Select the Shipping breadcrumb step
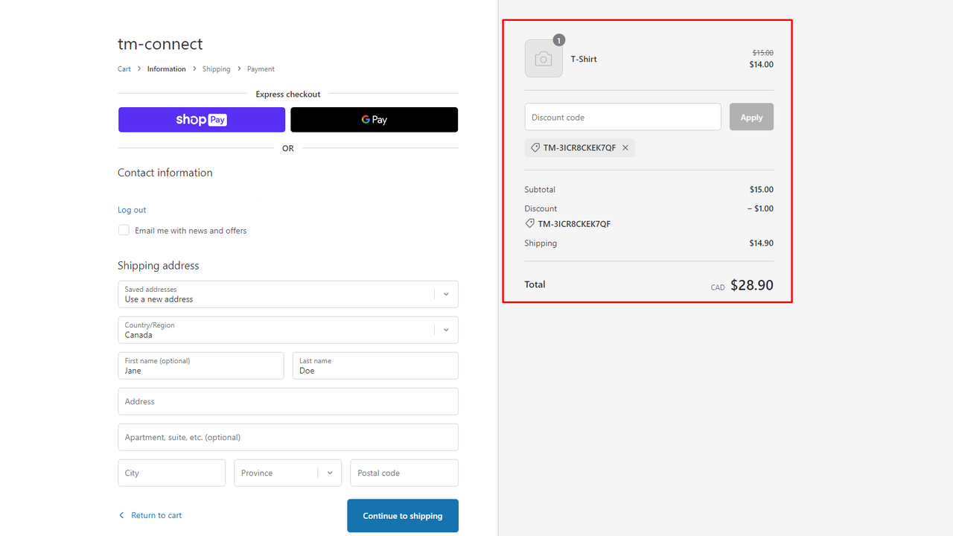Image resolution: width=953 pixels, height=536 pixels. point(217,69)
